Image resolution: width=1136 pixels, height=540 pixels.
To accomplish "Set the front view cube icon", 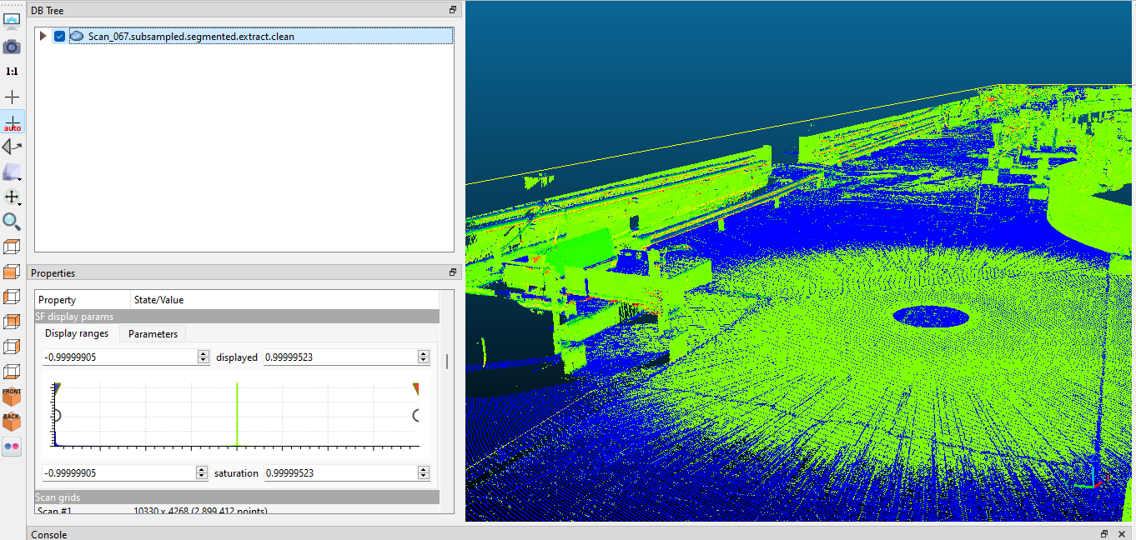I will coord(12,272).
